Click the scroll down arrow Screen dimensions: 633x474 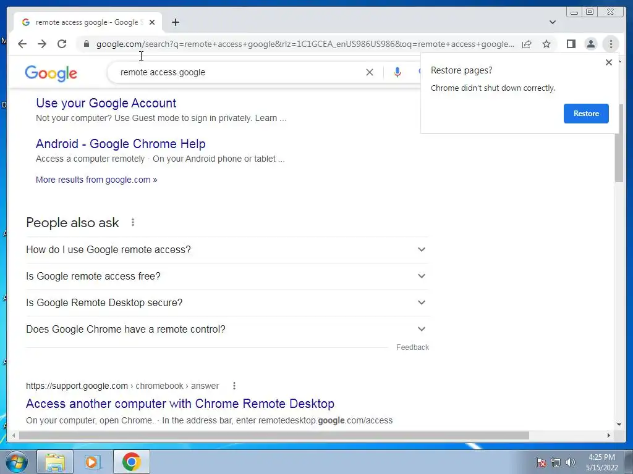[619, 425]
